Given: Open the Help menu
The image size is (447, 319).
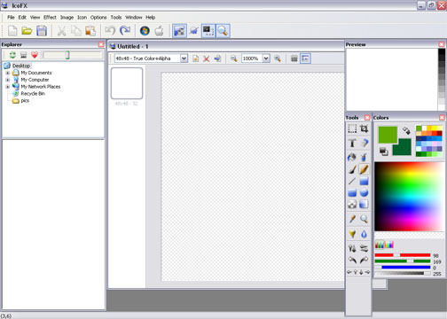Looking at the screenshot, I should coord(151,18).
